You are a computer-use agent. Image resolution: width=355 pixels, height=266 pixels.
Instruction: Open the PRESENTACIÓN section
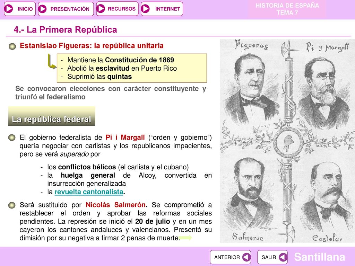coord(66,9)
